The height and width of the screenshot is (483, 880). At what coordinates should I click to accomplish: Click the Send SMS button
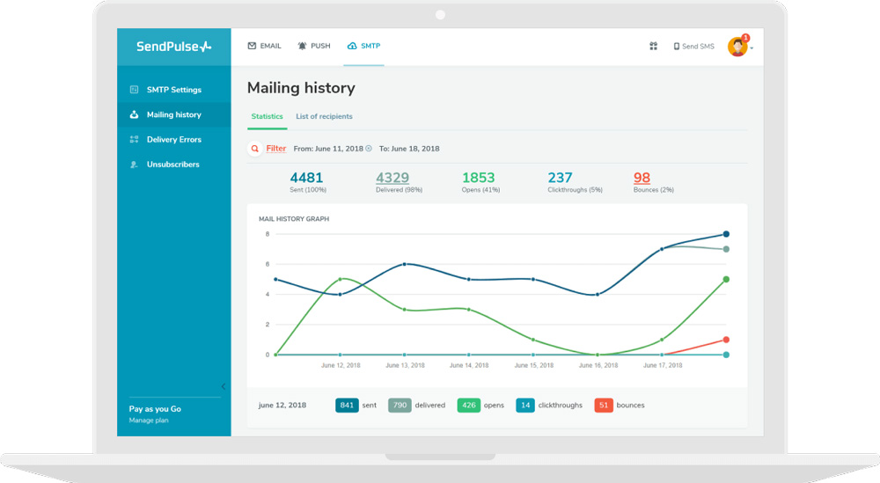(x=693, y=47)
